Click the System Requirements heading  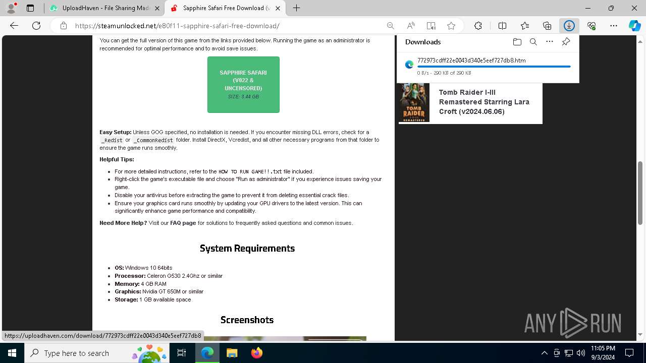click(247, 248)
